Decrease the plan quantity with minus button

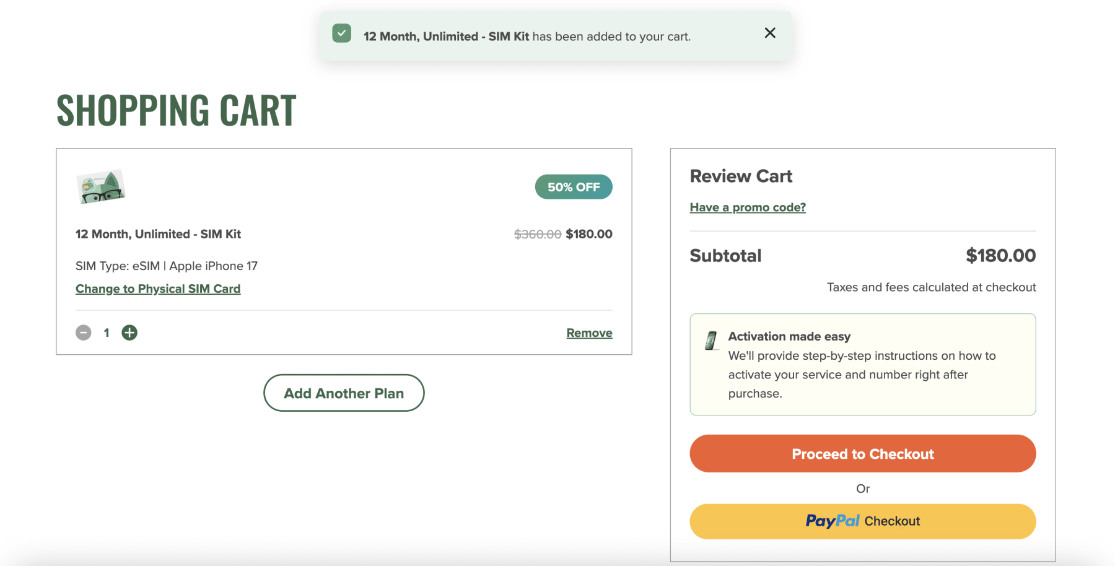pos(84,333)
